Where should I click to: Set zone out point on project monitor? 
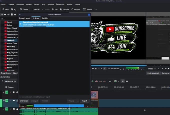[162, 69]
